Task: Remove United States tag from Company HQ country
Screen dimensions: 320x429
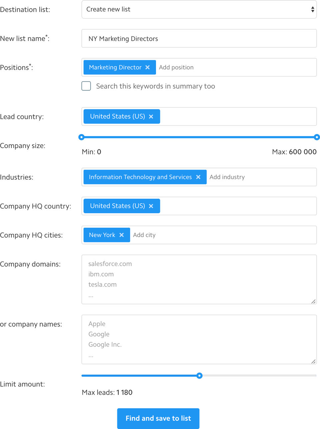Action: click(x=151, y=206)
